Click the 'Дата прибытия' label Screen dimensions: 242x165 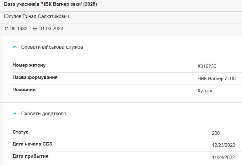pos(30,156)
